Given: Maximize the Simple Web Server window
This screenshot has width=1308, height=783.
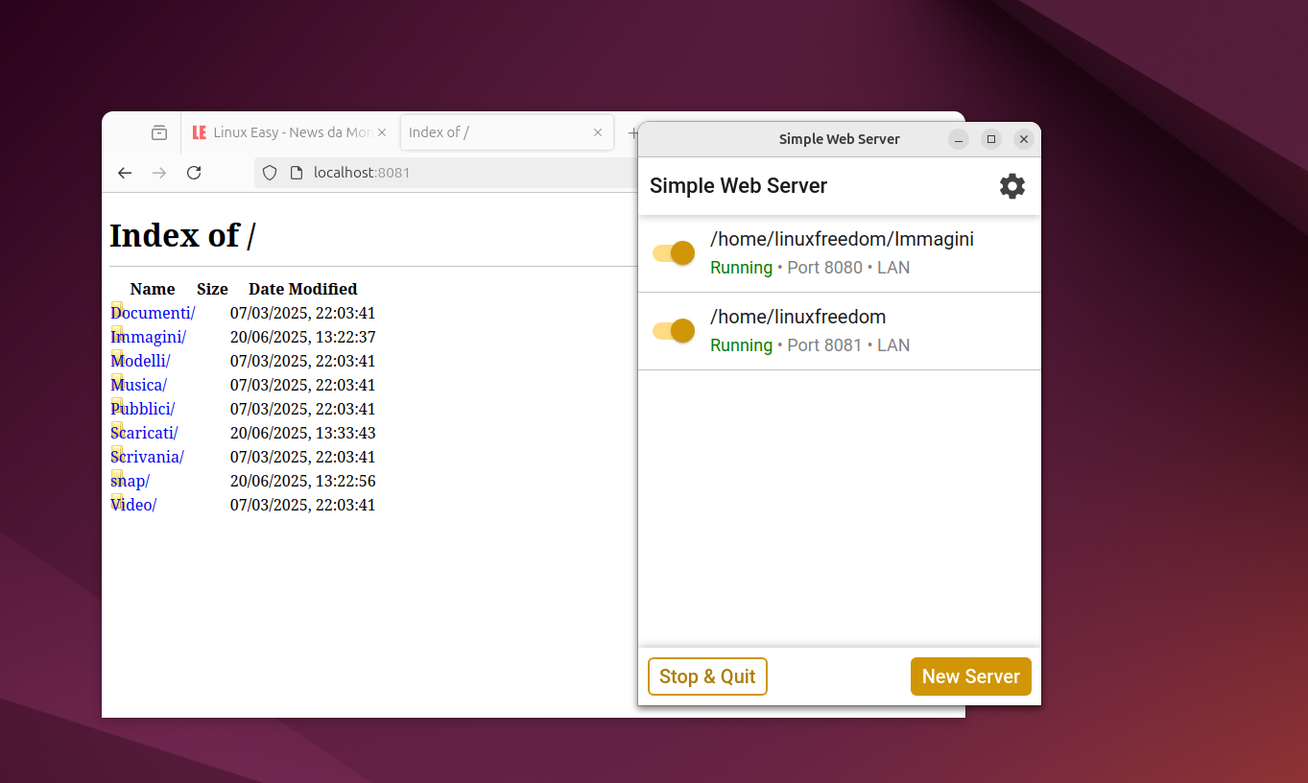Looking at the screenshot, I should click(x=991, y=139).
